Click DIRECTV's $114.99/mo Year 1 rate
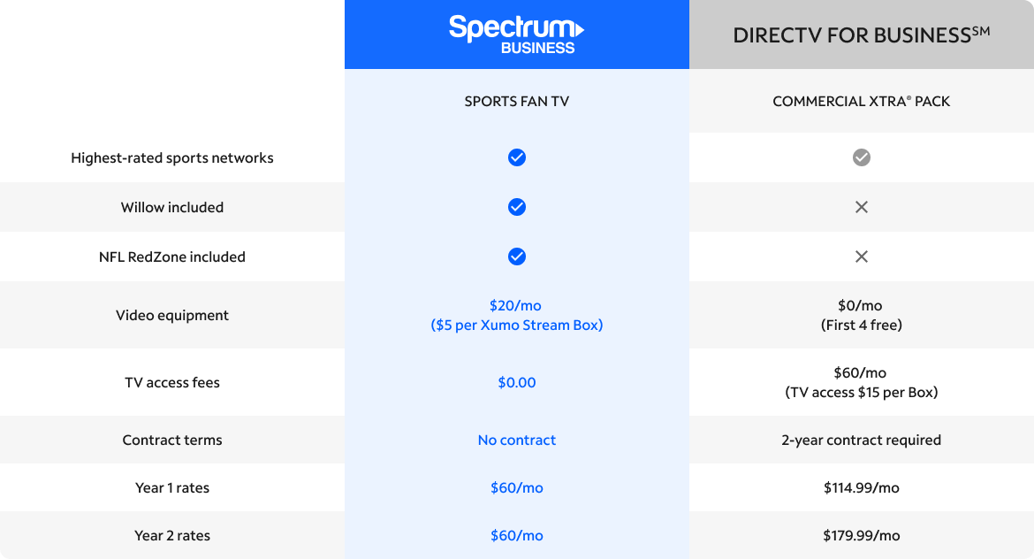The image size is (1034, 559). pos(862,487)
